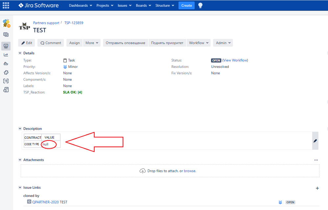The height and width of the screenshot is (210, 328).
Task: Click the browse link to attach files
Action: pos(190,171)
